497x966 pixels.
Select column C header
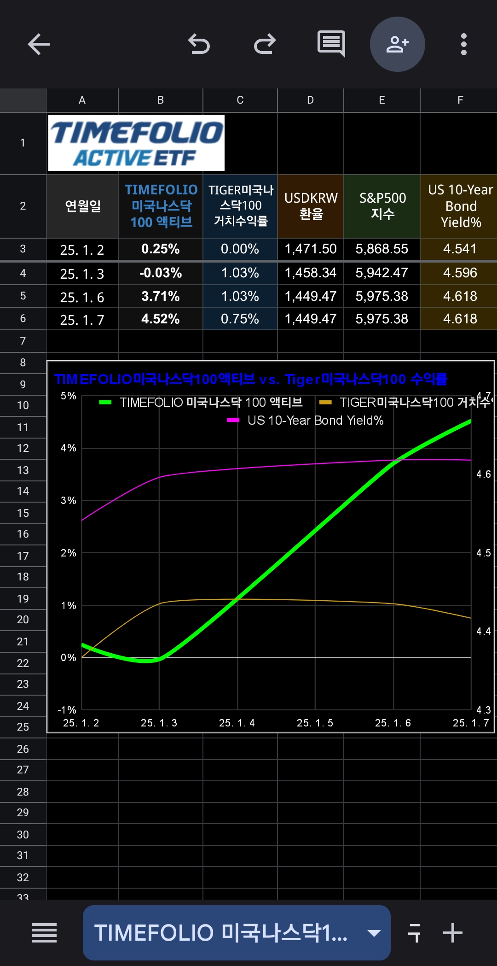click(x=240, y=100)
